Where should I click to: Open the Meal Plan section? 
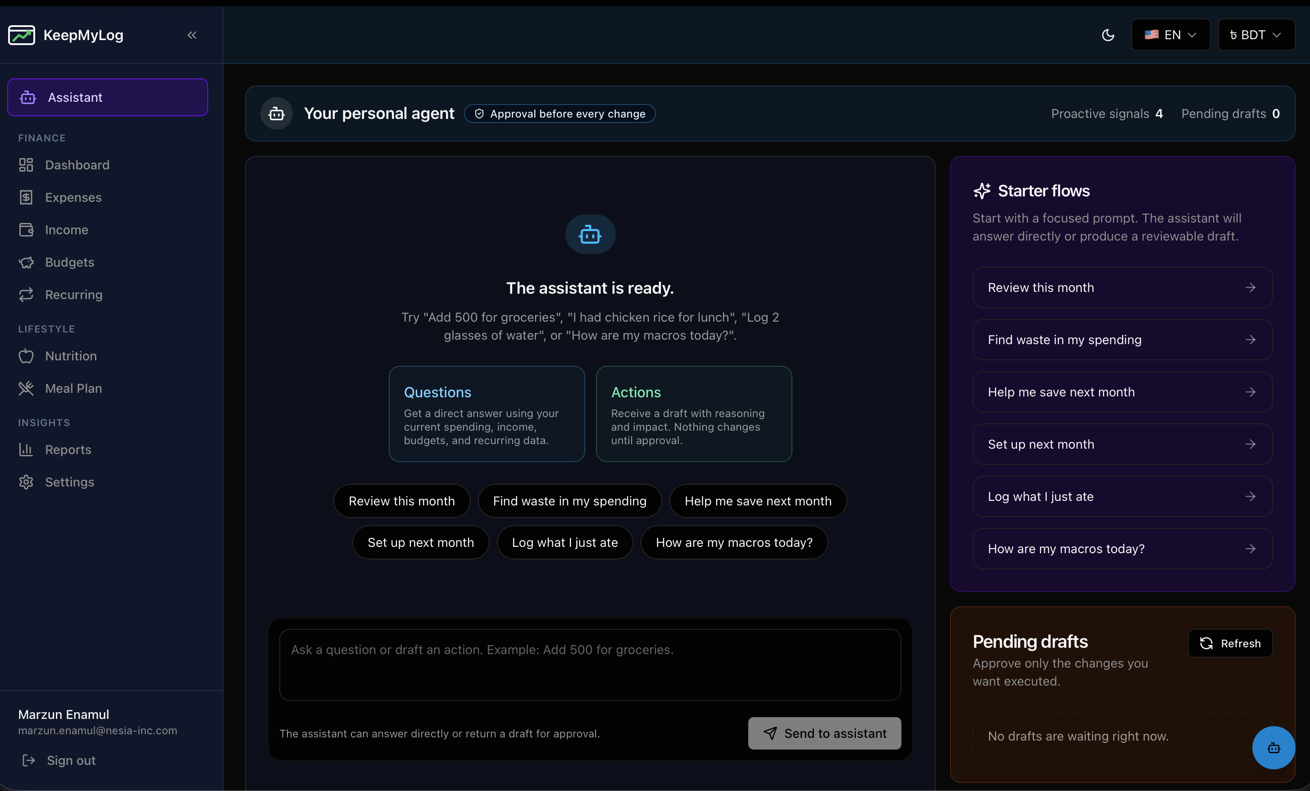(x=73, y=389)
